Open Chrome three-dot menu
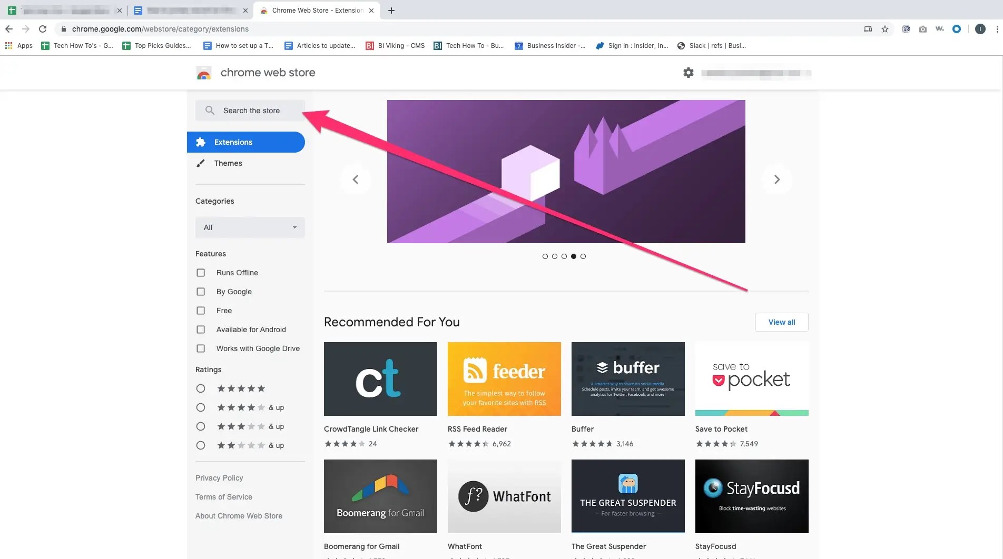The image size is (1003, 559). click(x=997, y=29)
